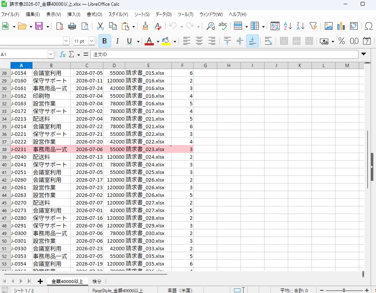The height and width of the screenshot is (293, 376).
Task: Select row 38 header
Action: [x=5, y=149]
